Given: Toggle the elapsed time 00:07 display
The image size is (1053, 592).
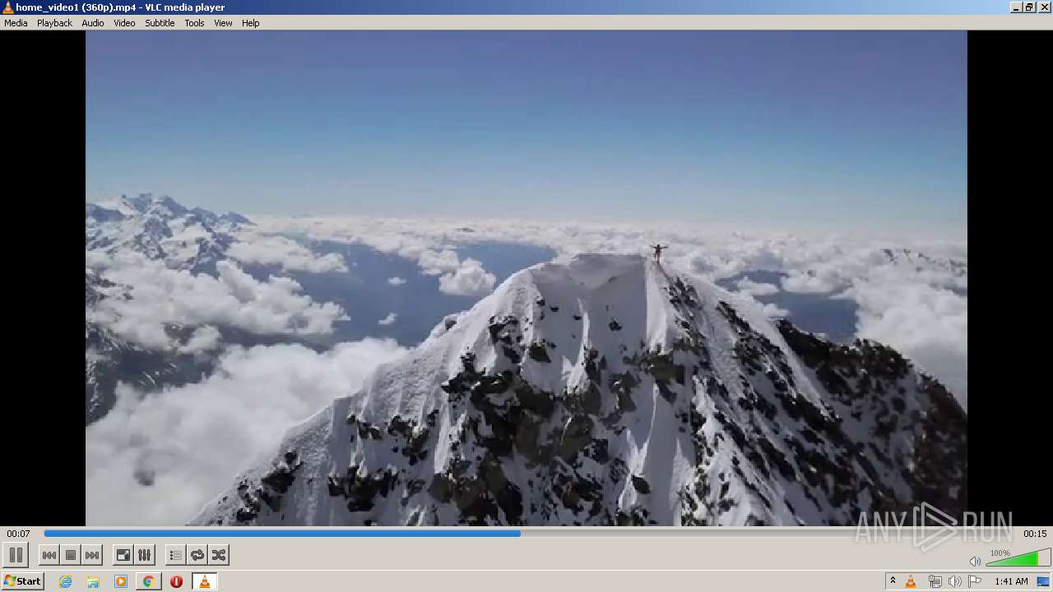Looking at the screenshot, I should tap(18, 534).
